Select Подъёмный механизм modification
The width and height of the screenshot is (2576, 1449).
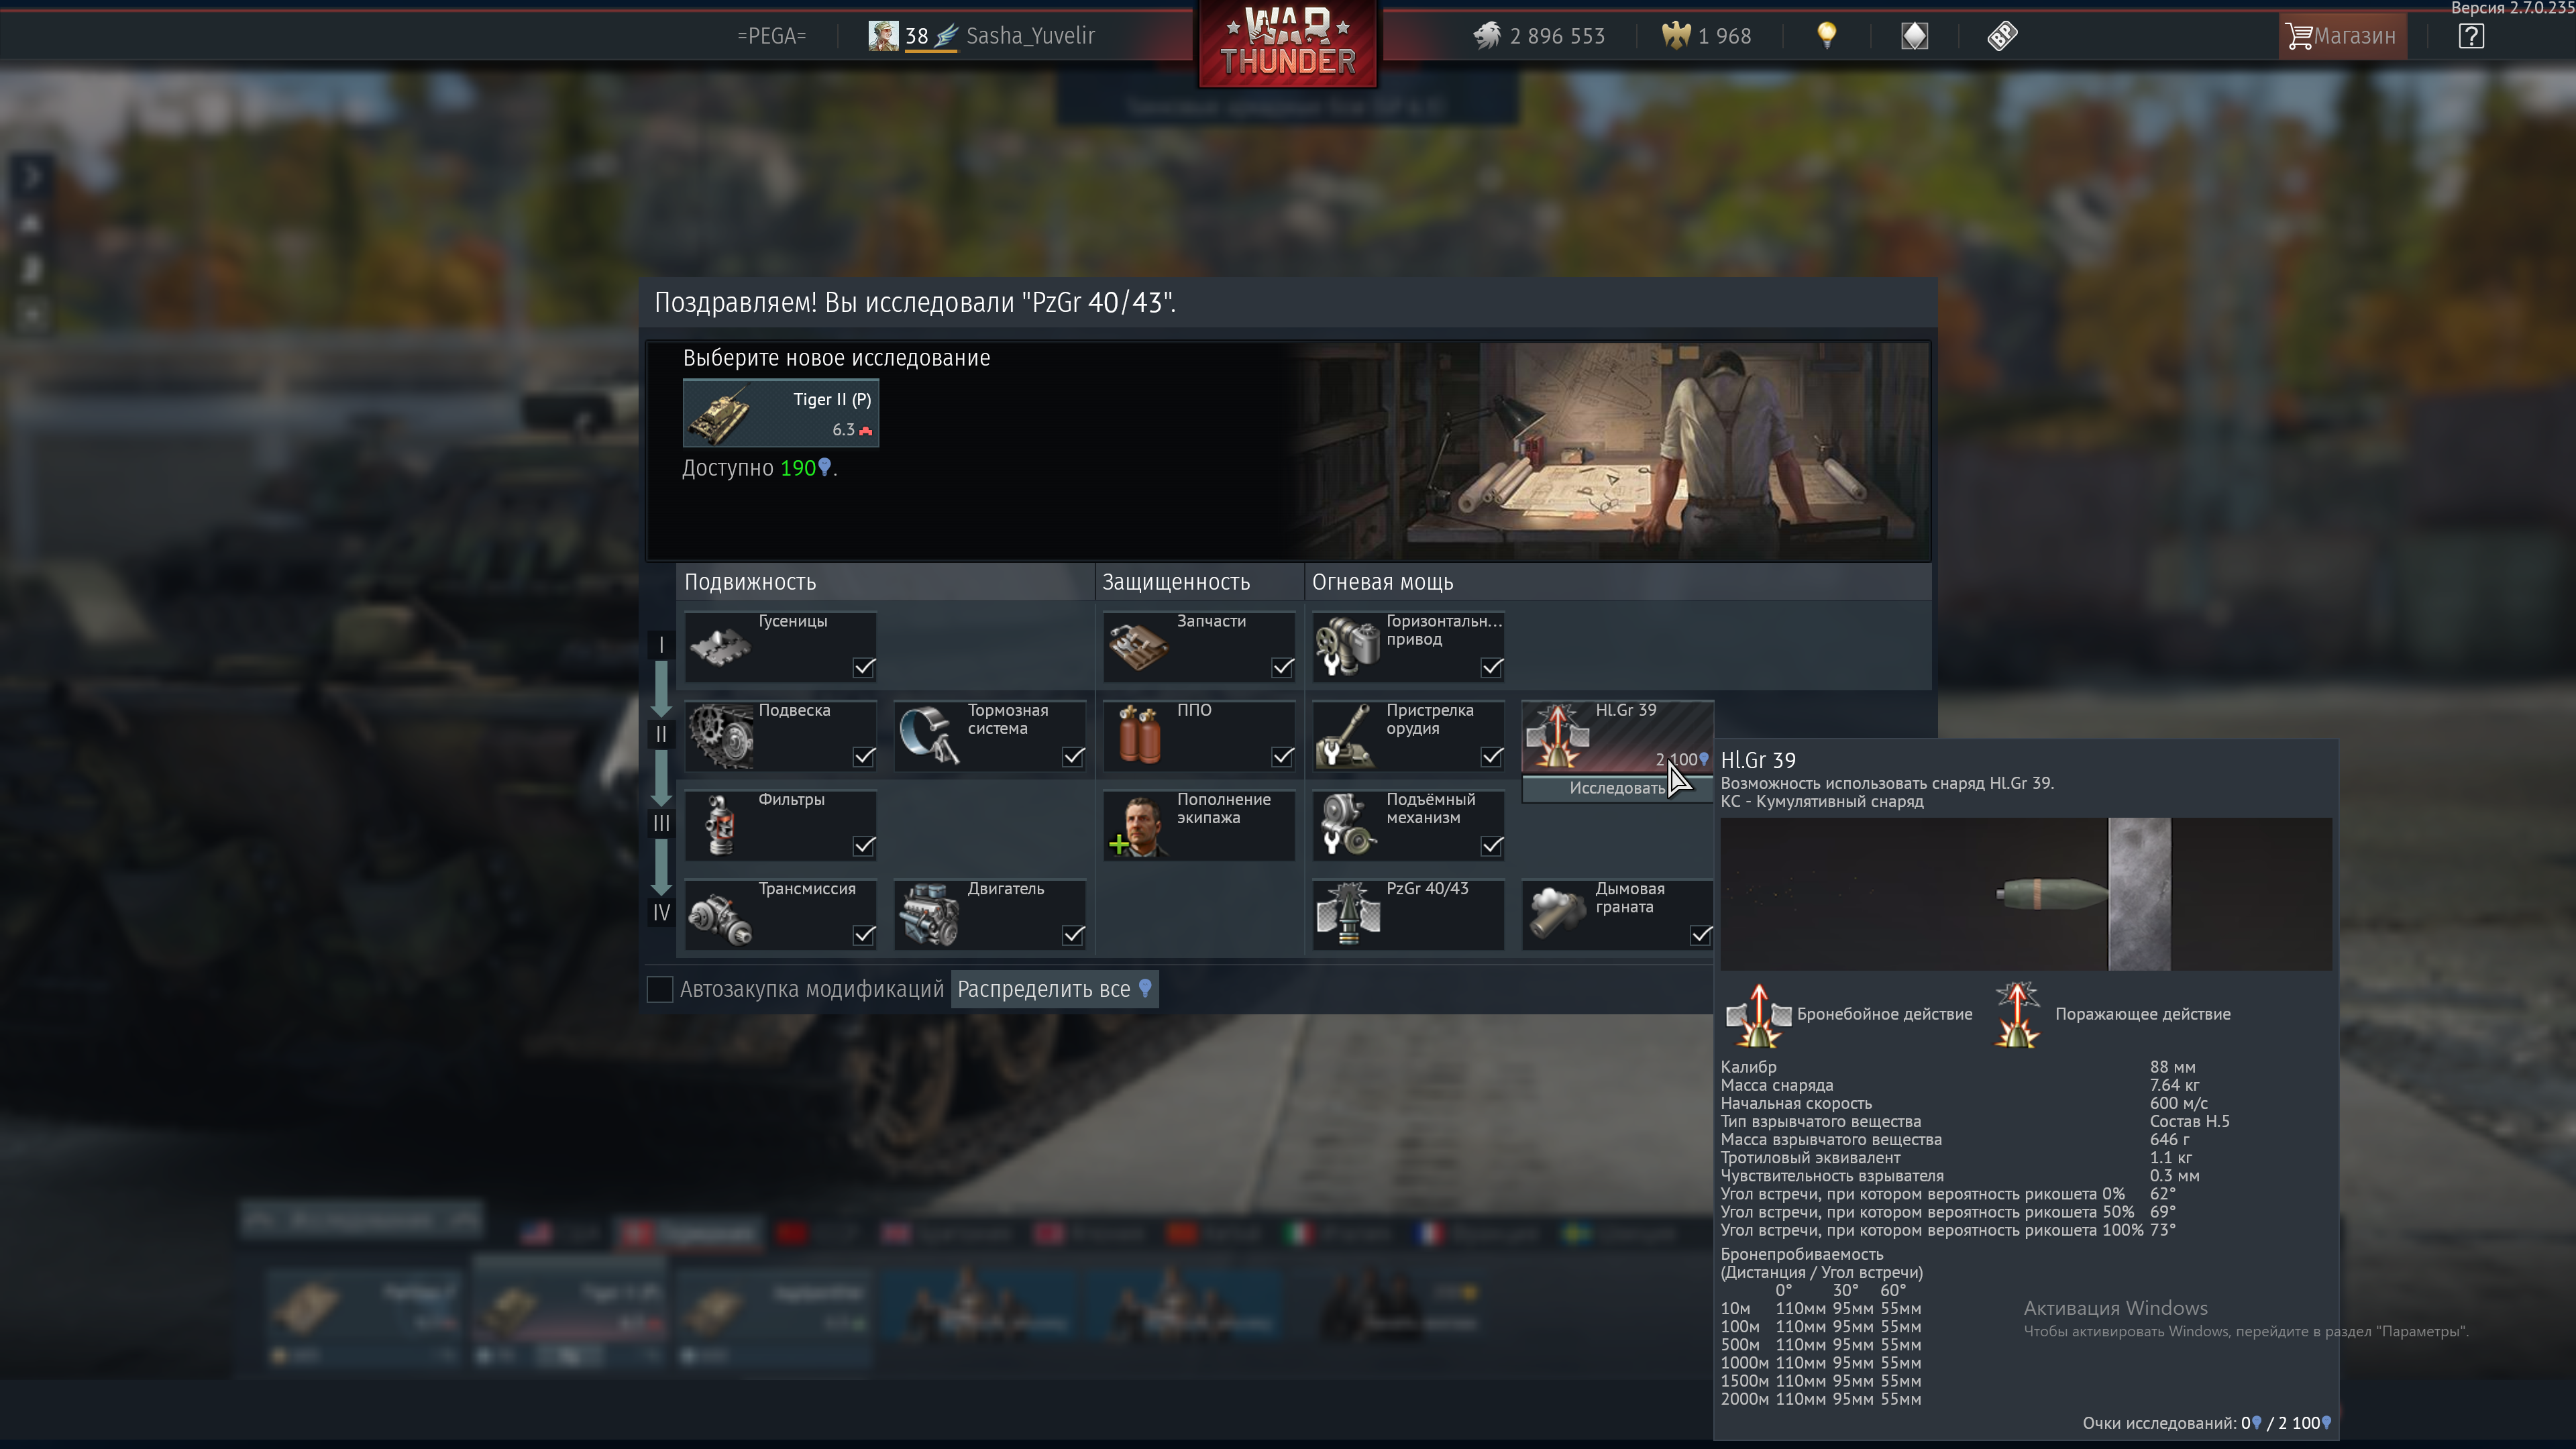pyautogui.click(x=1408, y=825)
